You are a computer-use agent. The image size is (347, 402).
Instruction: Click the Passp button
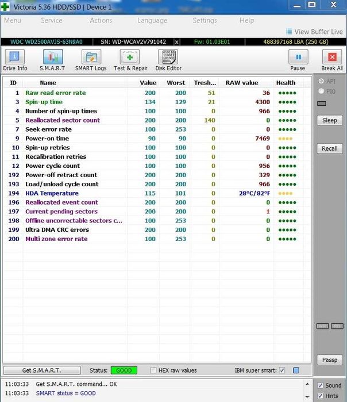tap(330, 360)
